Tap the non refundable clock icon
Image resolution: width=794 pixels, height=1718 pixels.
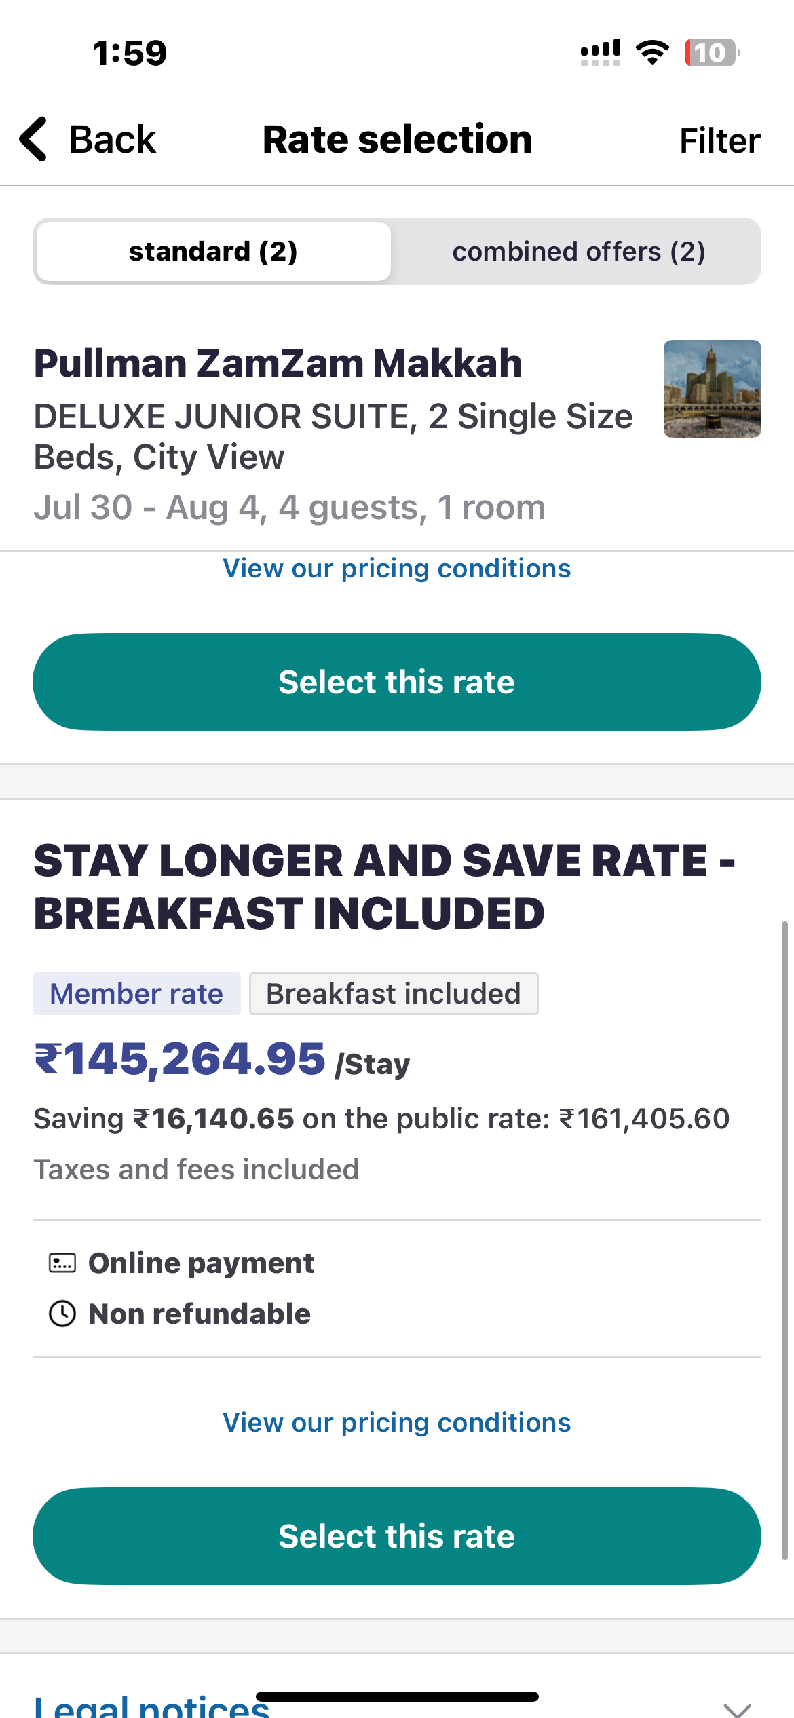pos(62,1314)
